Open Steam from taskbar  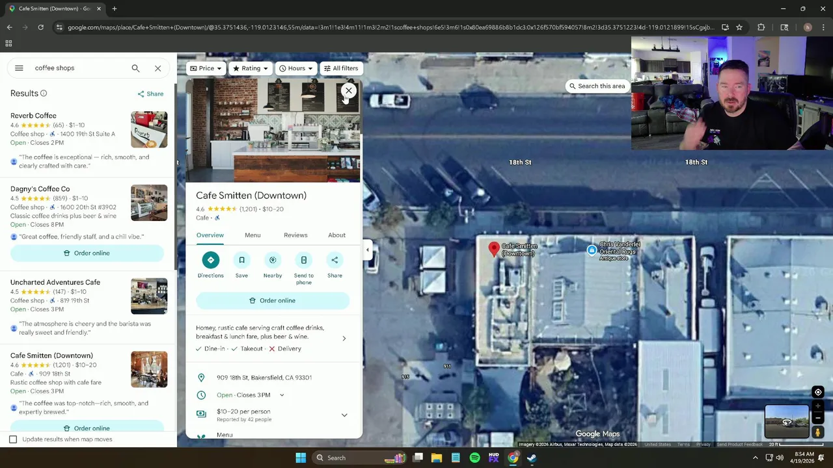(532, 458)
